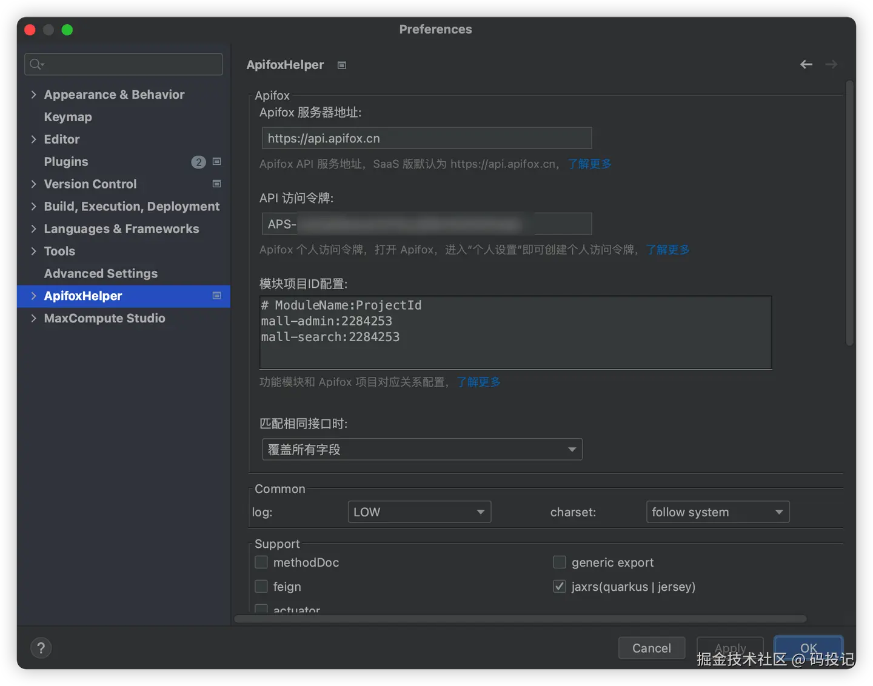Click project-level icon next to ApifoxHelper title

point(342,65)
